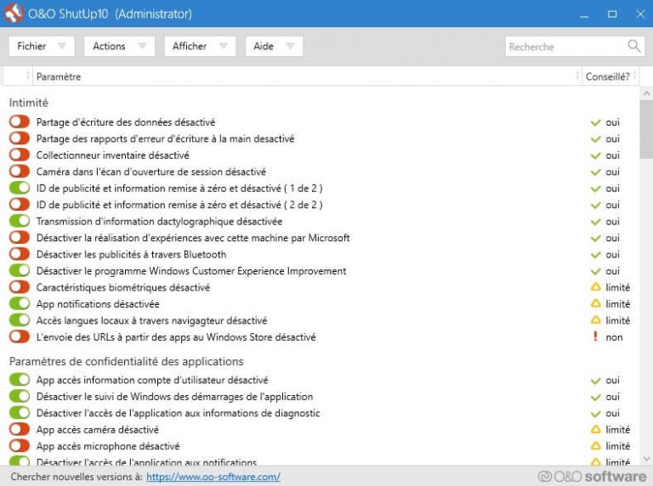This screenshot has width=653, height=486.
Task: Click red exclamation icon beside L'envoie des URLs
Action: click(595, 336)
